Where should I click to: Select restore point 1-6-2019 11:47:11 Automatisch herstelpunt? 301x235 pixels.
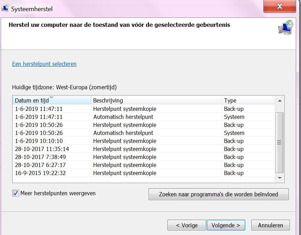(x=144, y=117)
